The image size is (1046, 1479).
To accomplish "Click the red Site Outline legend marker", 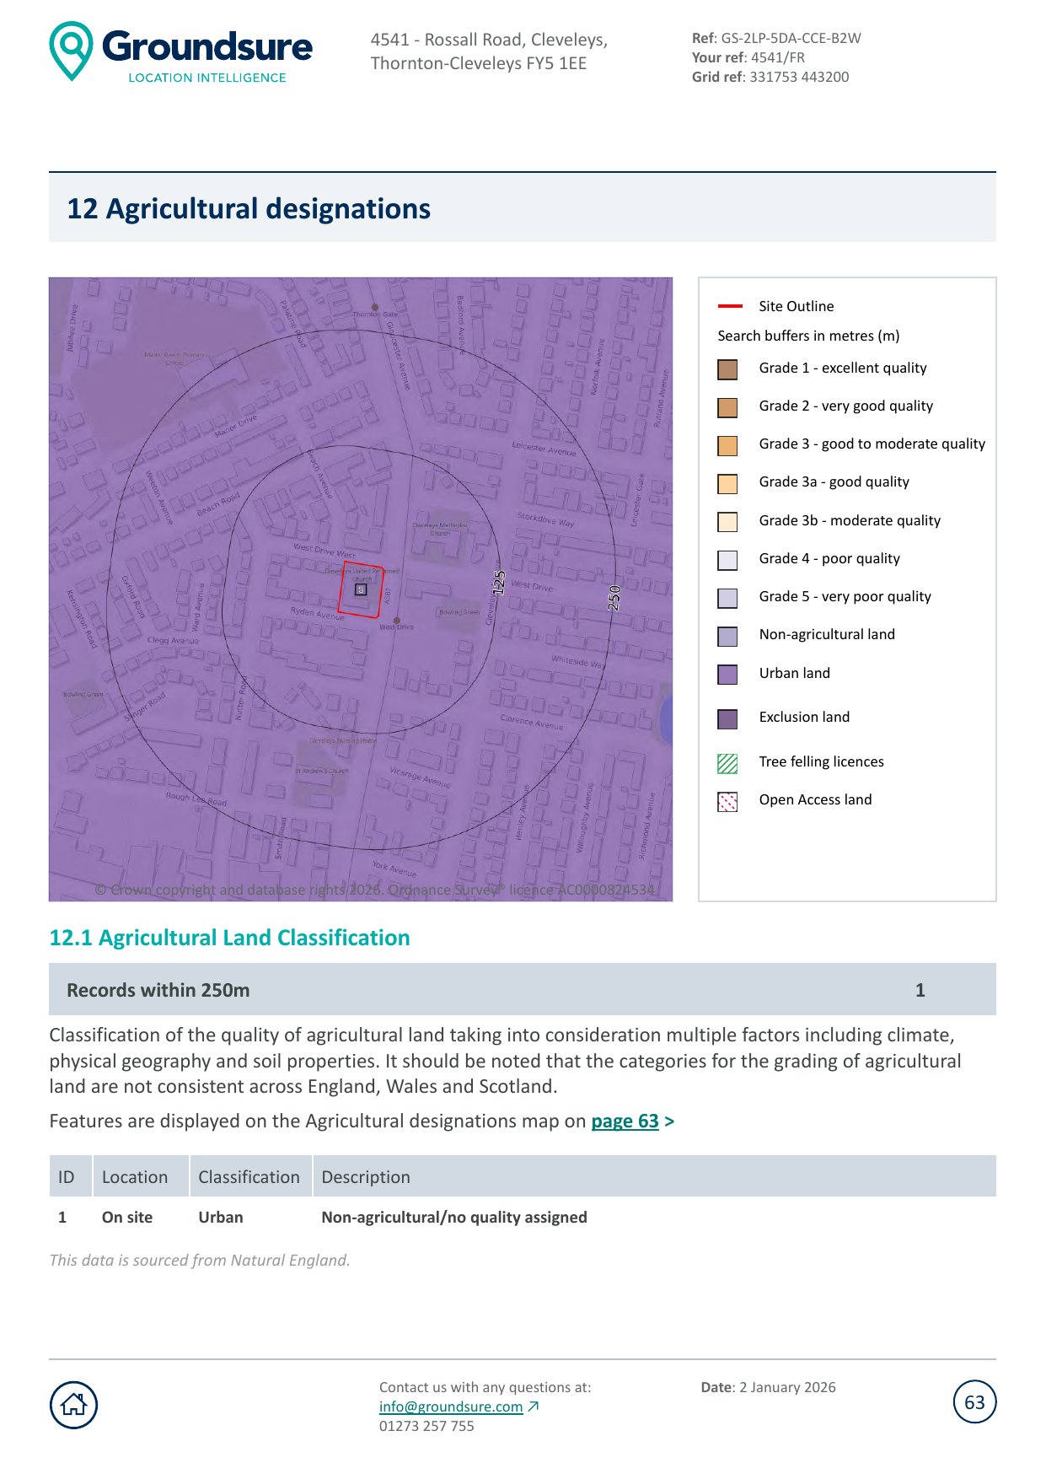I will 729,306.
